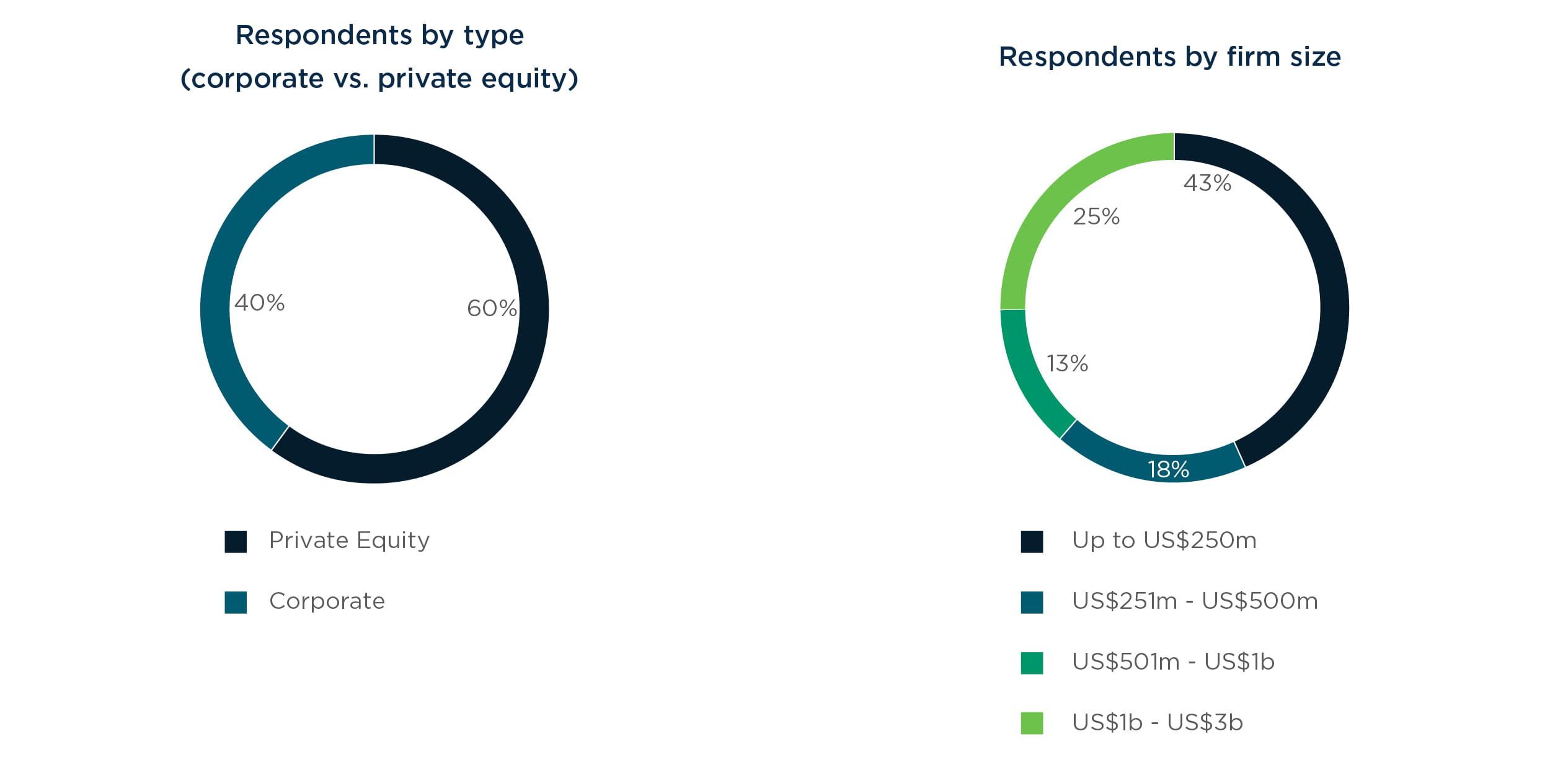Click the 'Private Equity' legend label
The image size is (1550, 775).
pos(349,541)
